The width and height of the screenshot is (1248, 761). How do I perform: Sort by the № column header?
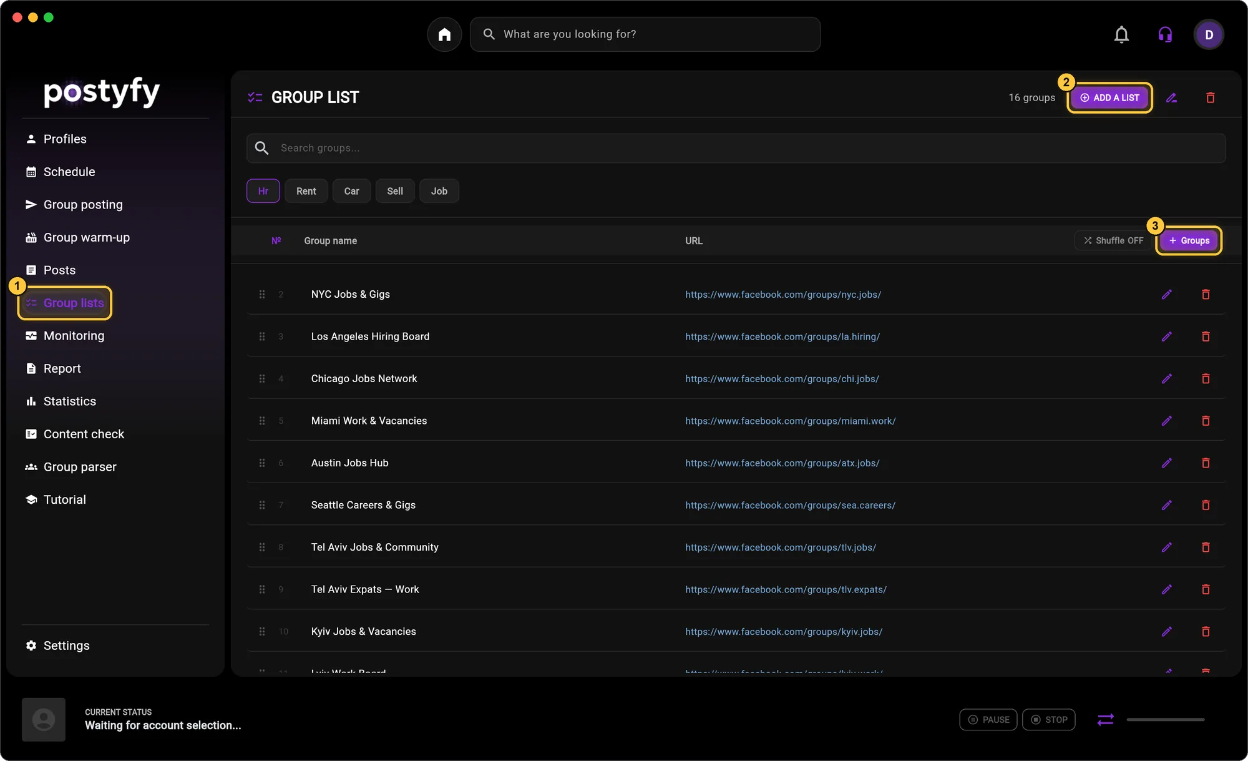tap(276, 240)
